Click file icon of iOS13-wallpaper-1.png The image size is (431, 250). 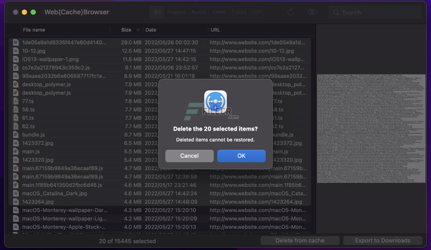[x=16, y=59]
